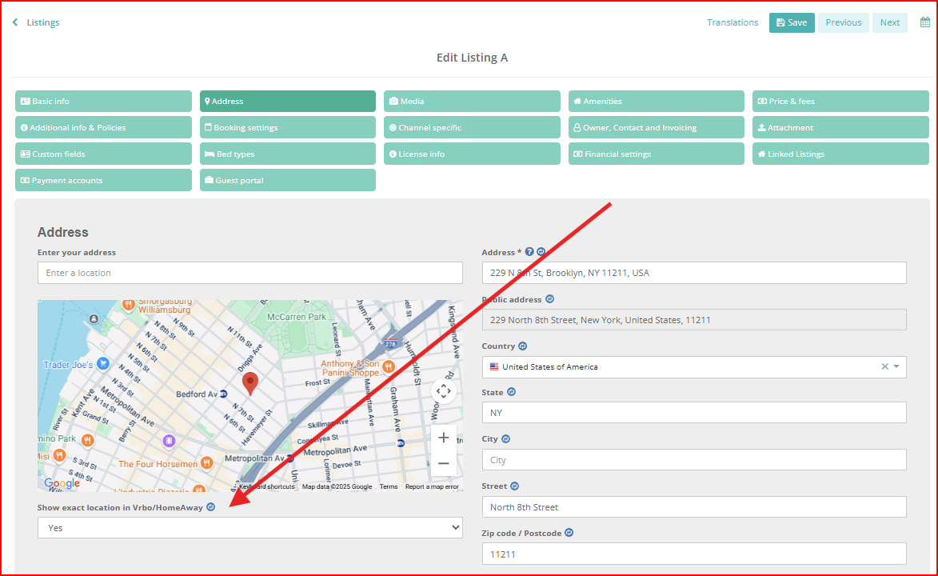Go to Price & fees tab

pyautogui.click(x=840, y=101)
